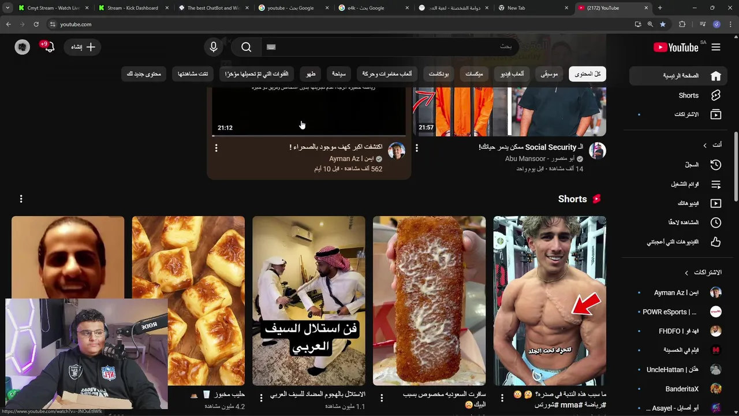Open options menu for Social Security video

coord(416,148)
